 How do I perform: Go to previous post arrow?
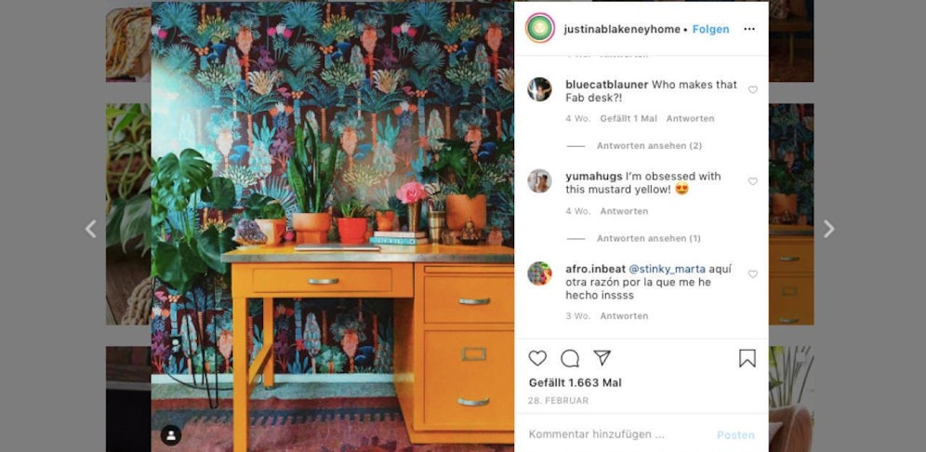coord(90,229)
